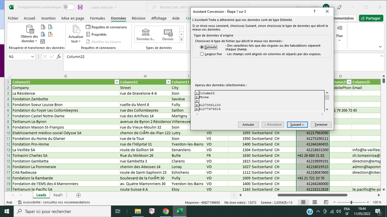The image size is (387, 217).
Task: Select the Leads sheet tab
Action: click(x=41, y=195)
